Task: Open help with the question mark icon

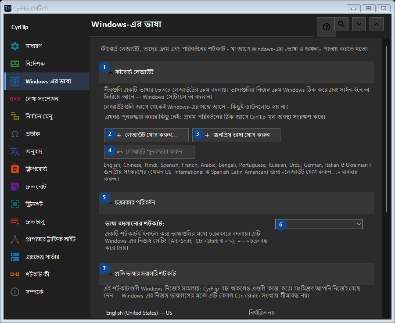Action: click(326, 27)
